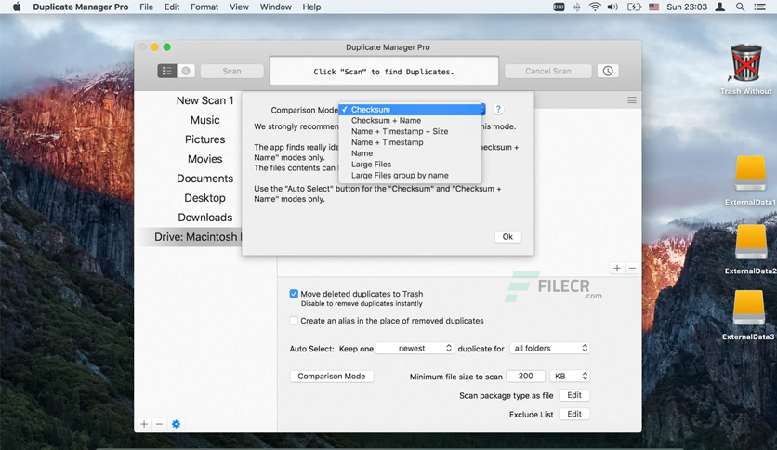This screenshot has width=777, height=450.
Task: Add folder with plus button beside folder list
Action: (617, 268)
